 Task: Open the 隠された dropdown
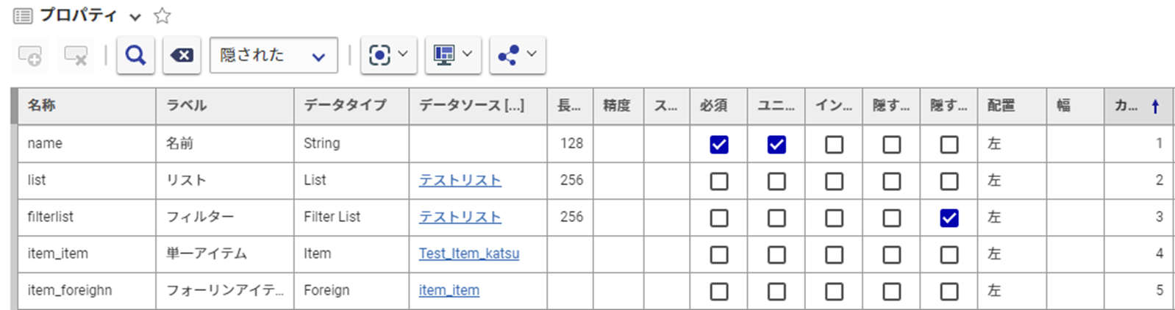pos(273,55)
